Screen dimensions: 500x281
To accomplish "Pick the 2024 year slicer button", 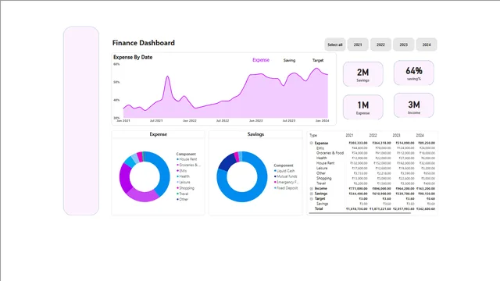I will (427, 44).
